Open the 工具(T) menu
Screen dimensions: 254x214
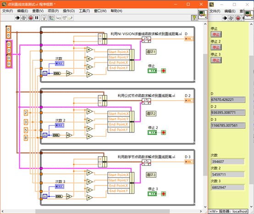tap(84, 11)
